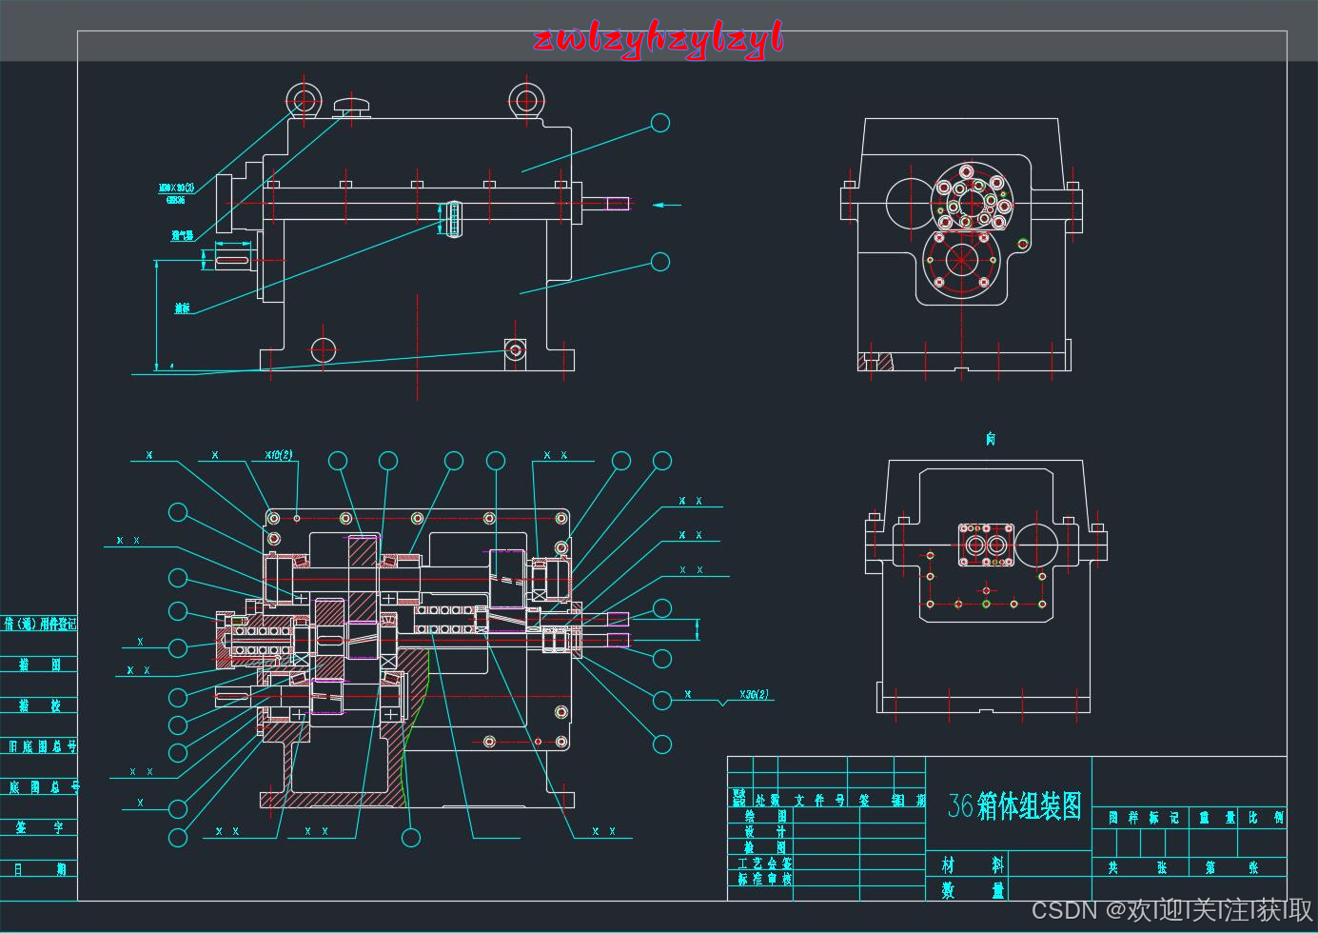The width and height of the screenshot is (1318, 933).
Task: Select the '工艺会签' row label
Action: pos(765,864)
